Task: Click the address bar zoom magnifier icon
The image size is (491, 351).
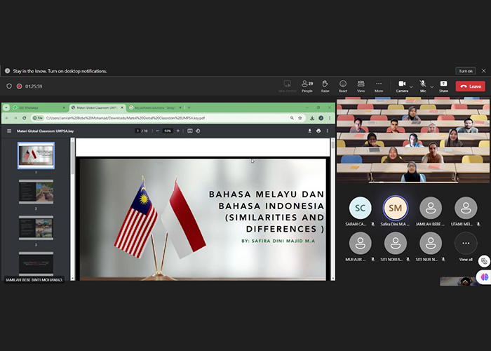Action: [x=292, y=118]
